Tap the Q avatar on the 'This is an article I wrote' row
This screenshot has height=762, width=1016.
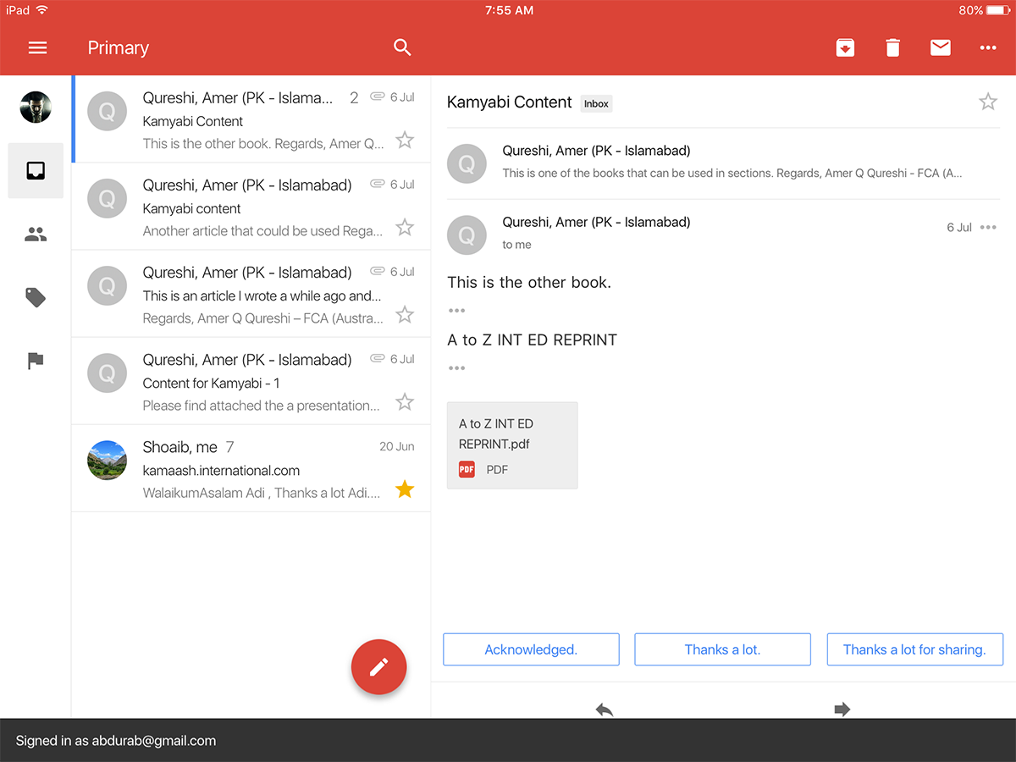point(108,286)
